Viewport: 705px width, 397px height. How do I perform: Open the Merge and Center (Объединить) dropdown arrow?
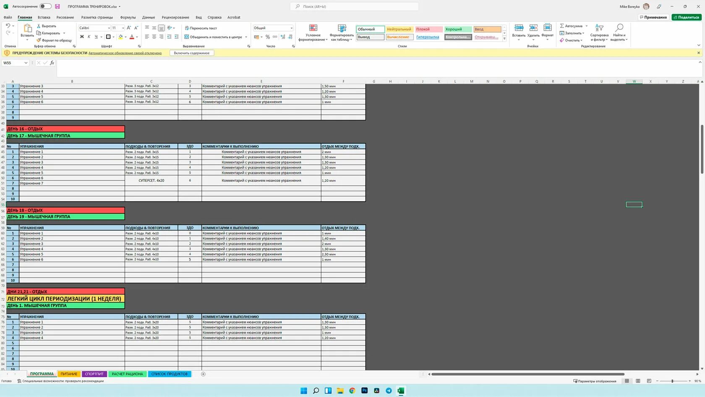point(246,37)
